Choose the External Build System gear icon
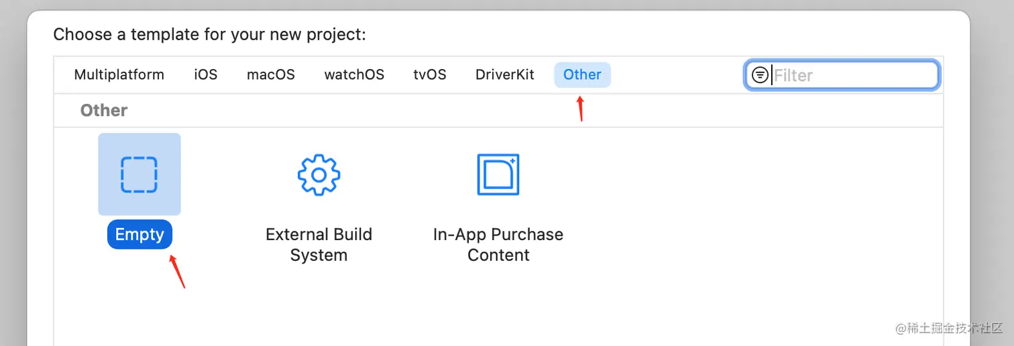This screenshot has width=1014, height=346. click(x=319, y=174)
